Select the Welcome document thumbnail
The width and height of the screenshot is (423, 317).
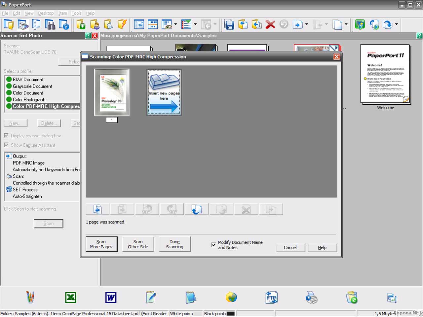[386, 75]
